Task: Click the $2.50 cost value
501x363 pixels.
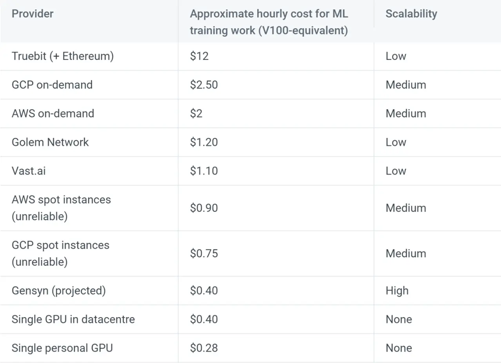Action: (204, 85)
